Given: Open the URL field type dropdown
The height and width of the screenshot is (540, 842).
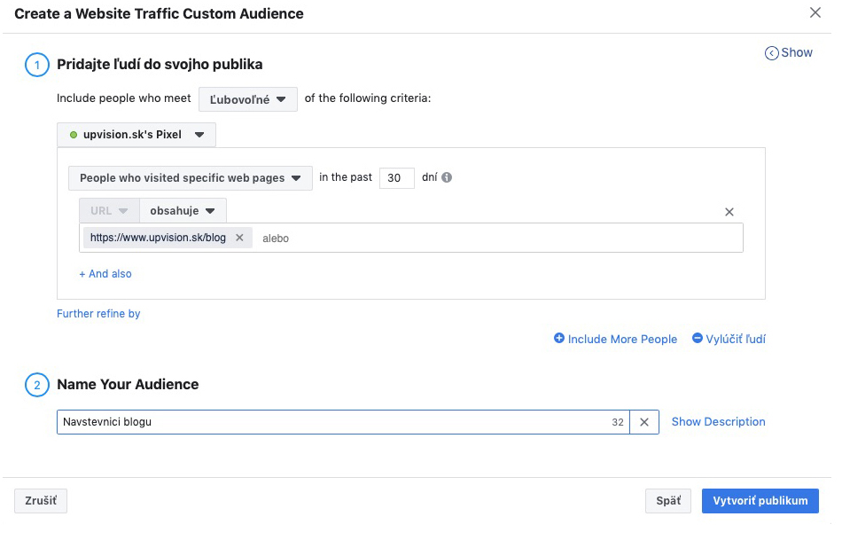Looking at the screenshot, I should (110, 211).
